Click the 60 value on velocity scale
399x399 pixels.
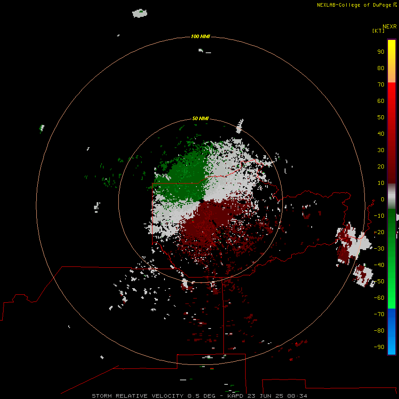tap(381, 101)
